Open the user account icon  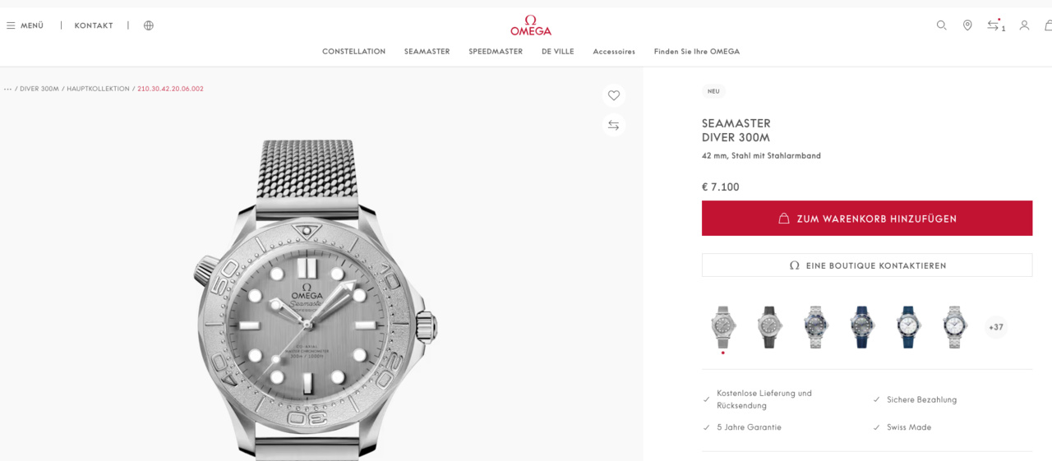pos(1024,25)
